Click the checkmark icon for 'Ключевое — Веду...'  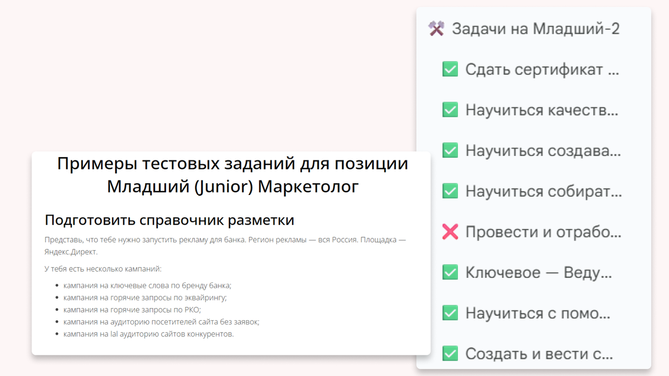coord(449,272)
